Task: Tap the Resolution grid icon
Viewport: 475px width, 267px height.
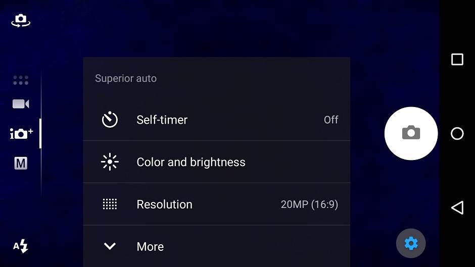Action: point(110,204)
